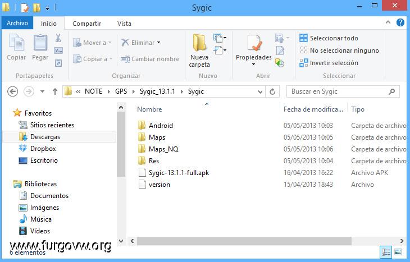Click the copy path icon under scissors

58,50
